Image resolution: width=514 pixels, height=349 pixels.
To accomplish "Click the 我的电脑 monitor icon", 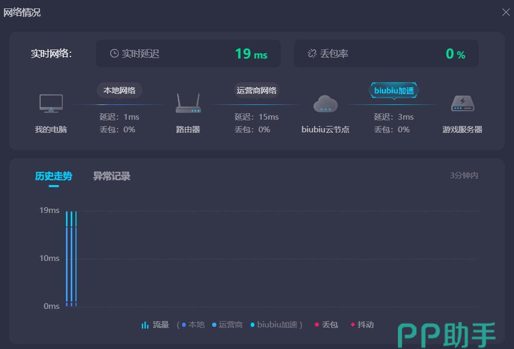I will pos(51,103).
